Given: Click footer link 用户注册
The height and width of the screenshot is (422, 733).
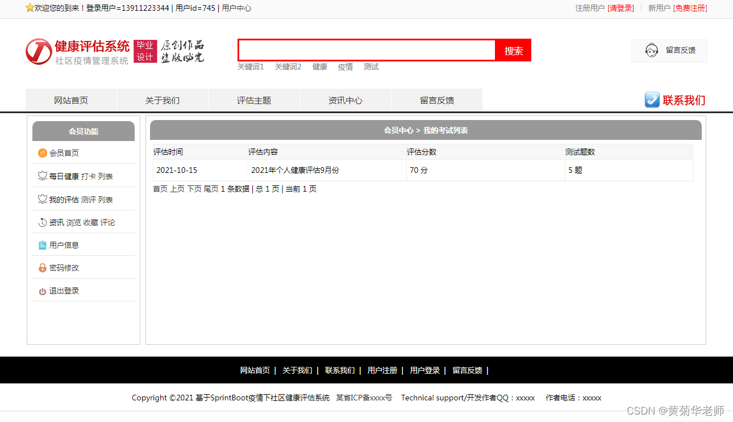Looking at the screenshot, I should click(382, 370).
